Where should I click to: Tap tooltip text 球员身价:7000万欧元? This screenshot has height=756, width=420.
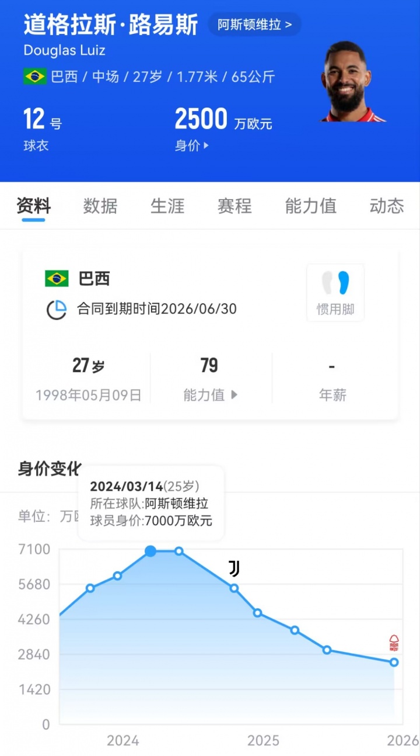(151, 521)
